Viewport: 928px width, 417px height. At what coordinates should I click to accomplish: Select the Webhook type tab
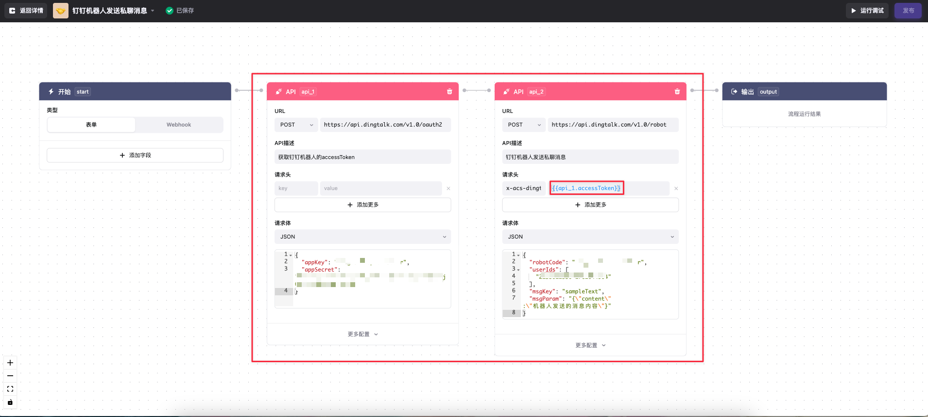179,125
